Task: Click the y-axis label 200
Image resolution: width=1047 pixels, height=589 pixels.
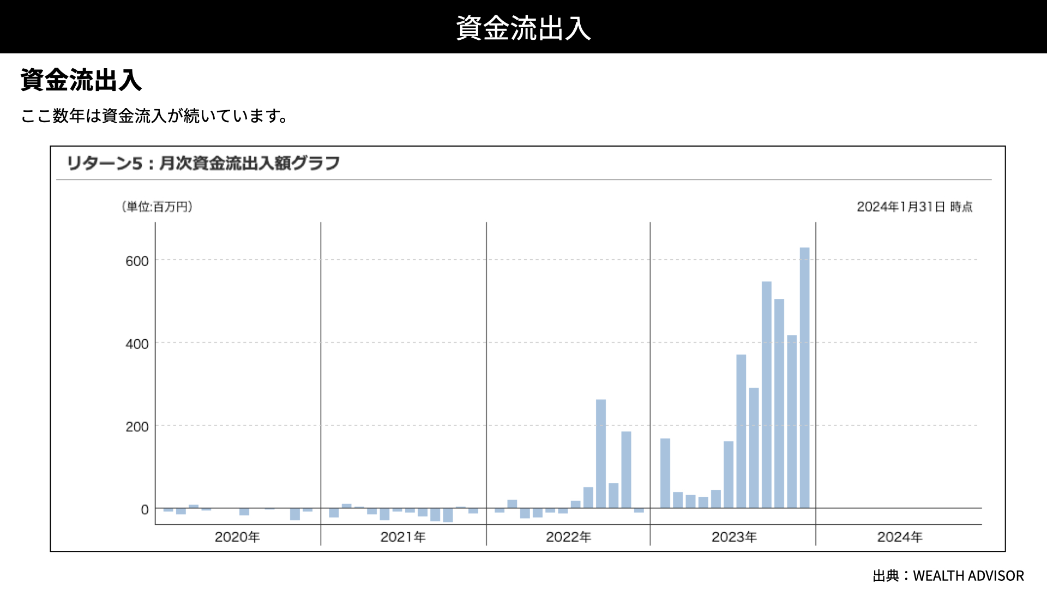Action: click(137, 427)
